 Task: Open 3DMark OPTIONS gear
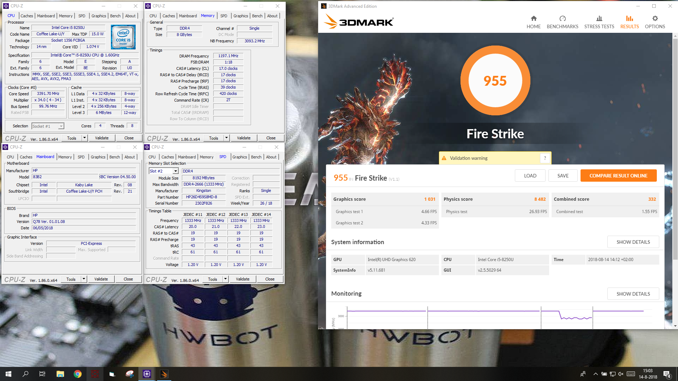click(655, 18)
